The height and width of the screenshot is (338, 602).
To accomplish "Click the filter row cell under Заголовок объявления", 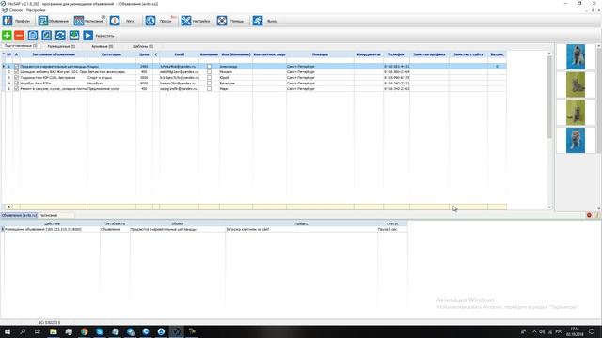I will 54,60.
